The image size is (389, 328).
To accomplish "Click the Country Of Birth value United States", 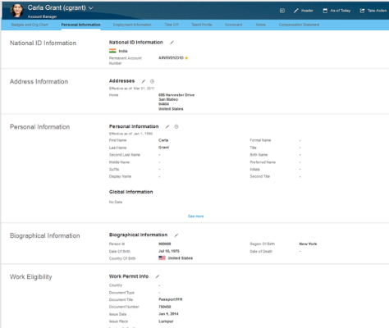I will pos(181,258).
